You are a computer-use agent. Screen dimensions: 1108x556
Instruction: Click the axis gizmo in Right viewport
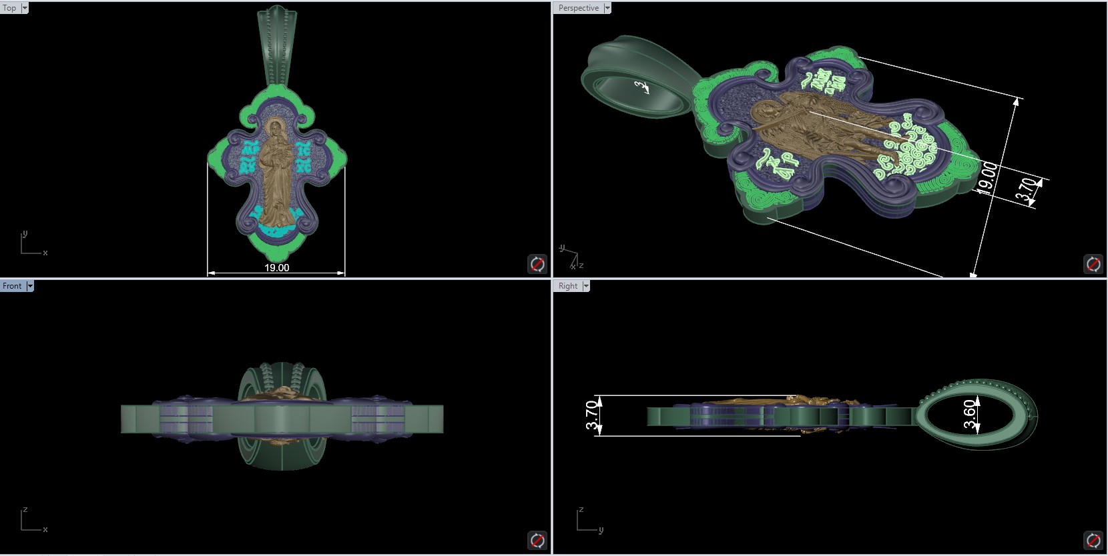[x=590, y=520]
